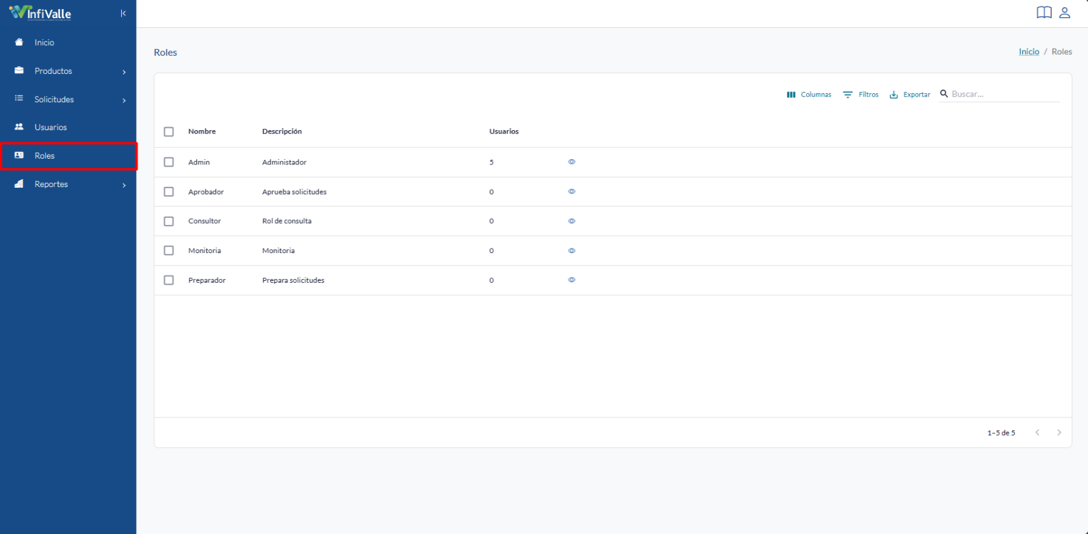This screenshot has width=1088, height=534.
Task: Click the Rol de consulta description
Action: (287, 221)
